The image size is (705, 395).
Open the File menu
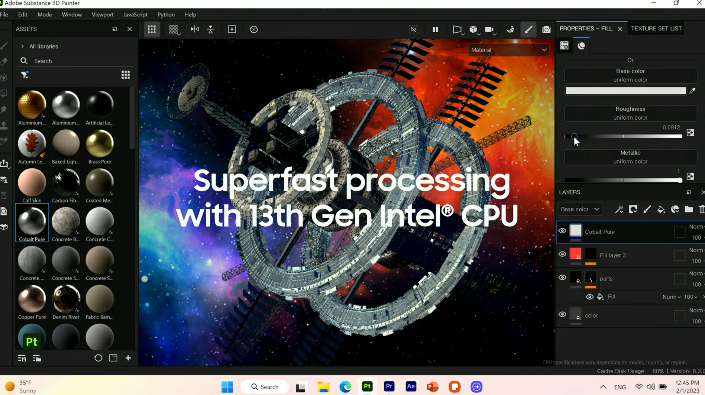coord(4,14)
